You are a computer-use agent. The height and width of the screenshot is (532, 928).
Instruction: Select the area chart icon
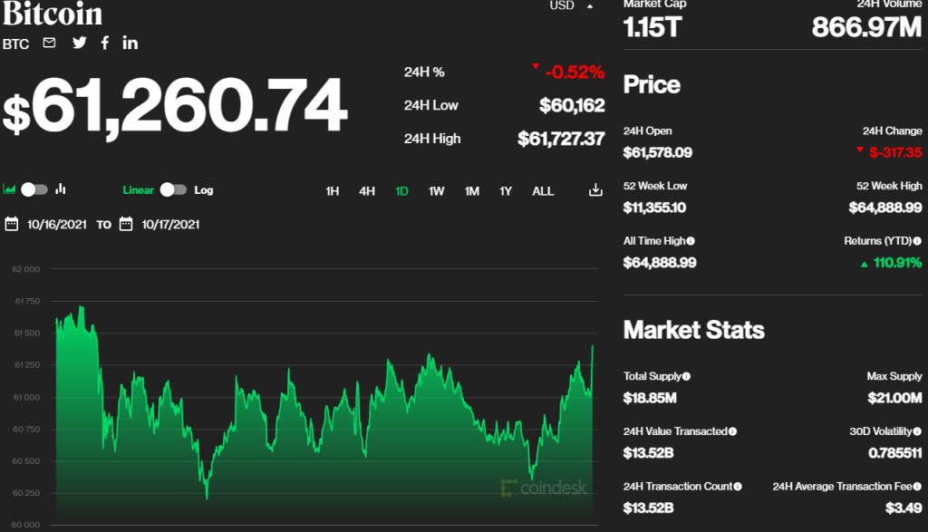point(9,189)
